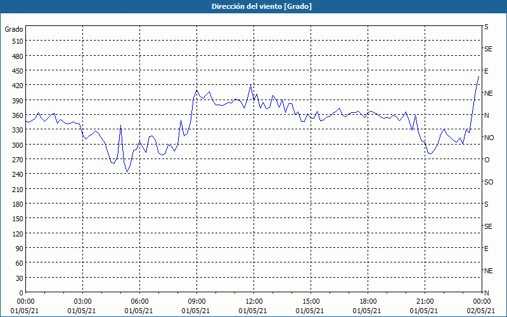Pick the 240 degree axis label
Image resolution: width=507 pixels, height=317 pixels.
coord(18,175)
